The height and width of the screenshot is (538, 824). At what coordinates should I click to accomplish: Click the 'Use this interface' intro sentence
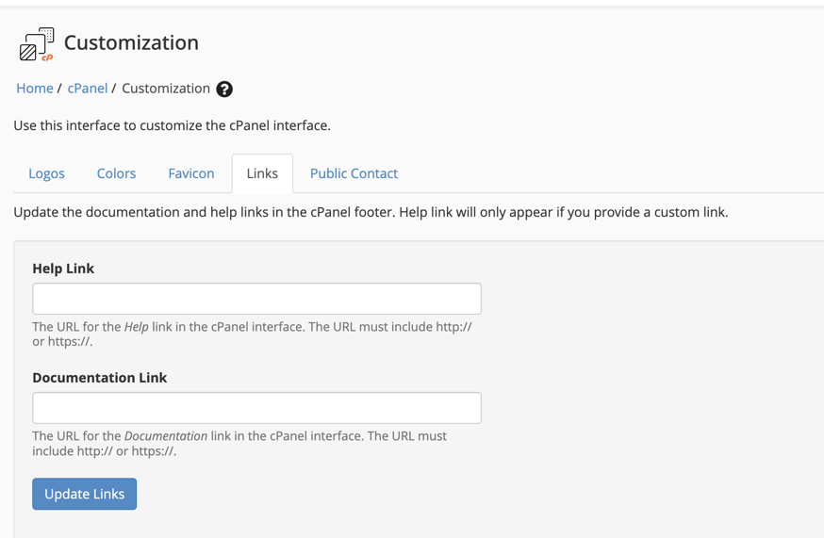click(172, 125)
